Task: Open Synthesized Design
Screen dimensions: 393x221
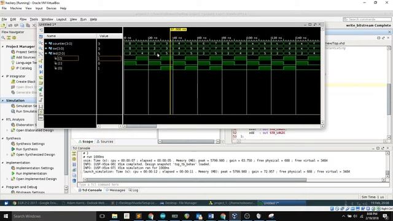Action: 33,155
